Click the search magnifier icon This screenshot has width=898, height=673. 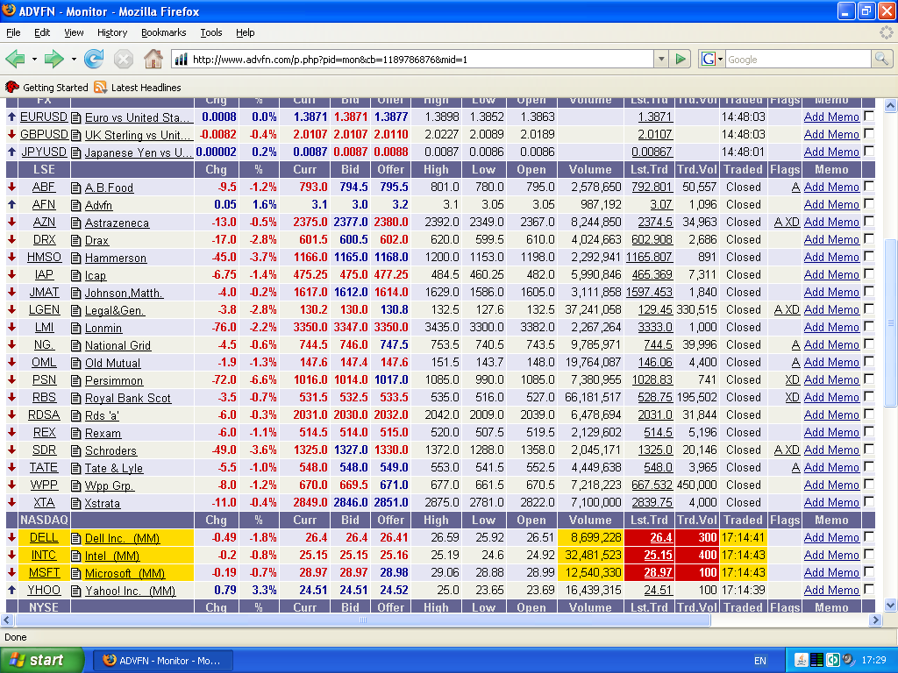tap(881, 60)
